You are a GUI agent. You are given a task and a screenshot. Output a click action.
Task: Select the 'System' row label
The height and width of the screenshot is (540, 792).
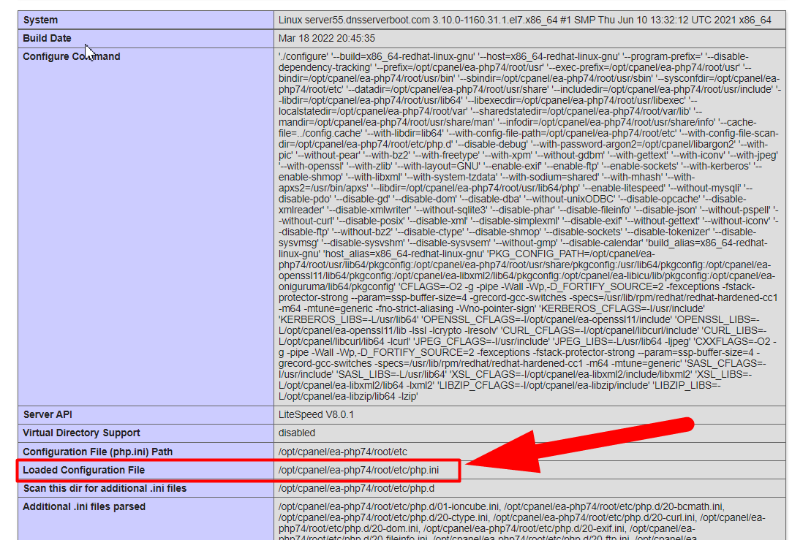40,20
